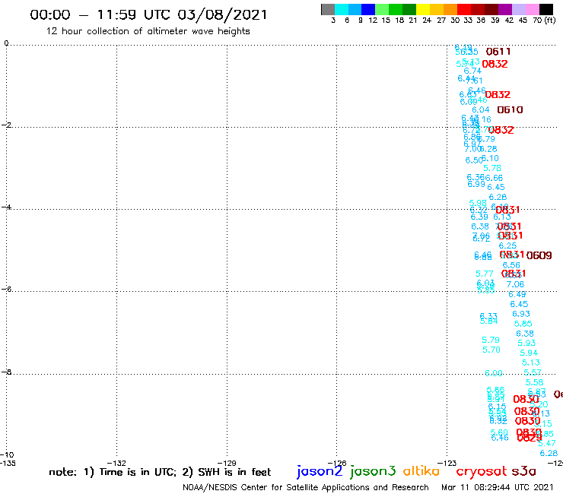Click the 5.77 wave height value
The width and height of the screenshot is (563, 494).
click(485, 274)
